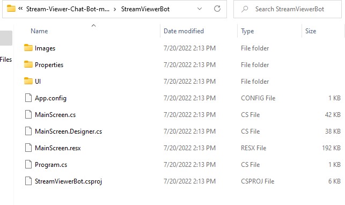Screen dimensions: 345x205
Task: Click the Files item in navigation pane
Action: (x=6, y=60)
